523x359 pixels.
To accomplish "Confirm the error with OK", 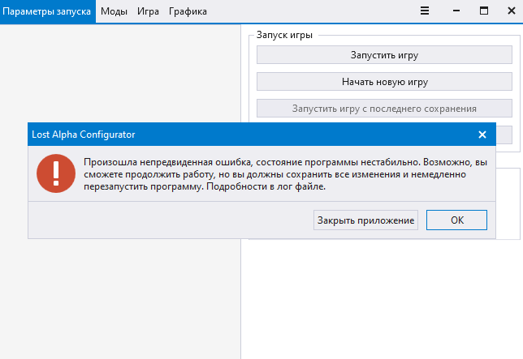I will click(456, 220).
